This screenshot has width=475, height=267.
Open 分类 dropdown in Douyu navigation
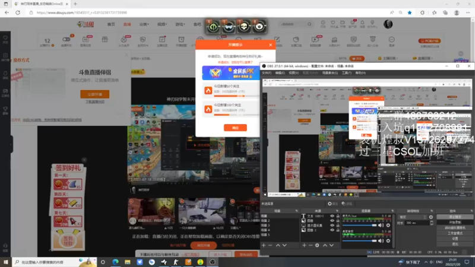(x=144, y=24)
